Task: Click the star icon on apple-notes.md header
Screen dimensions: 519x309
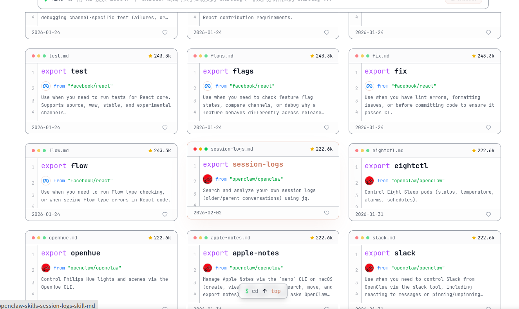Action: [x=312, y=238]
